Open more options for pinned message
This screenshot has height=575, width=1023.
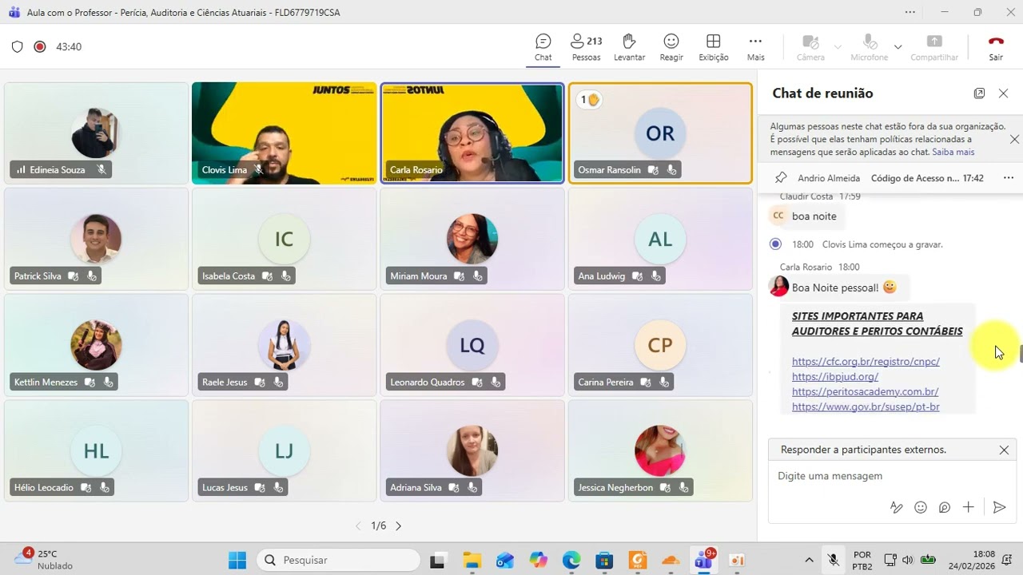click(1008, 177)
